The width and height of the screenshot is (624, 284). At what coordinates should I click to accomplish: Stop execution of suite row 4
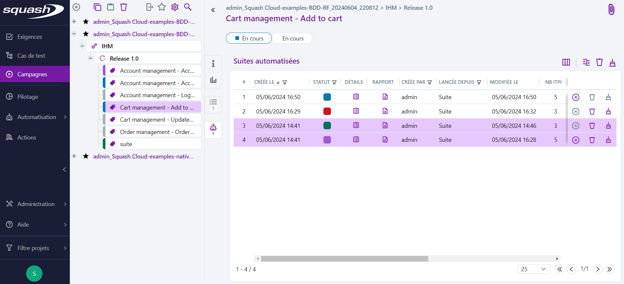coord(576,140)
